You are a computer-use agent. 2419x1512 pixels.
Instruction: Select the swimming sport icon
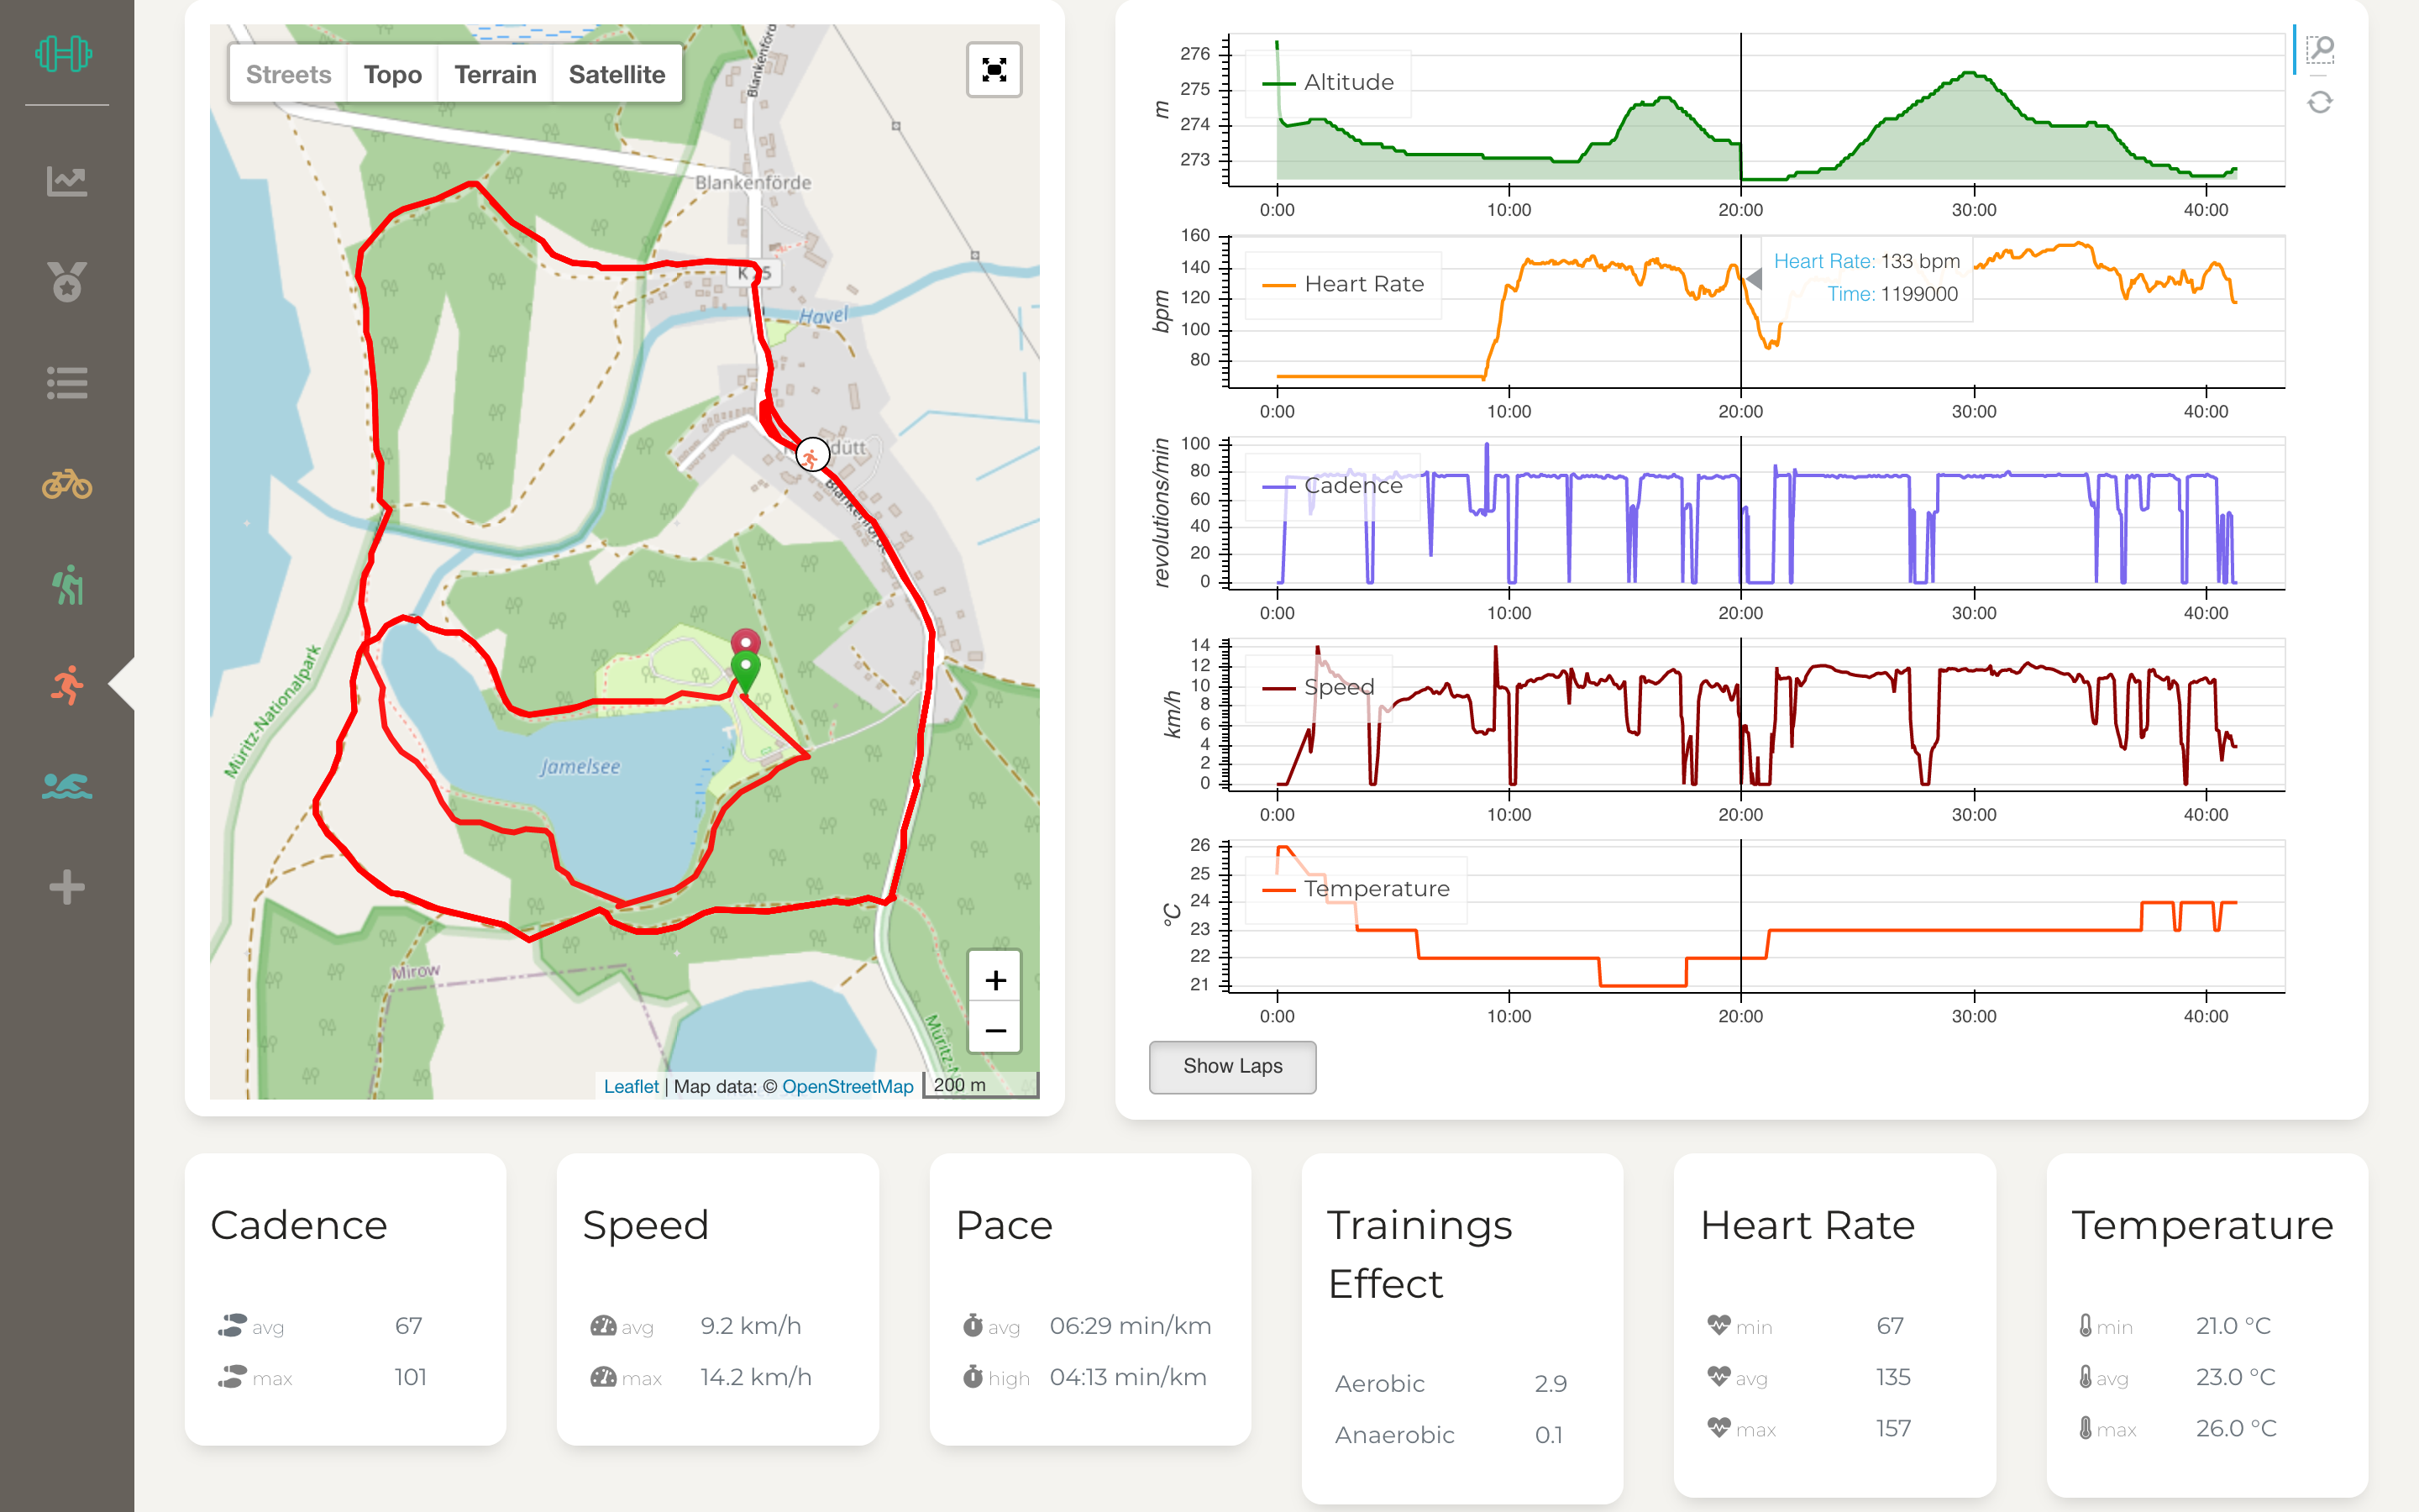coord(67,786)
